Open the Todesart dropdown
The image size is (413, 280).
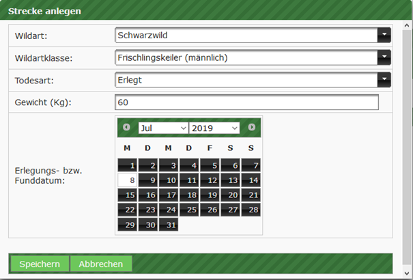click(384, 80)
